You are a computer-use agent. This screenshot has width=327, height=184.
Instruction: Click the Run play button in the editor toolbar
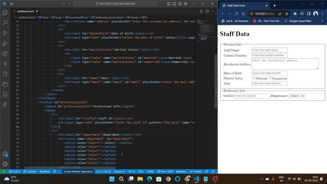tap(201, 11)
